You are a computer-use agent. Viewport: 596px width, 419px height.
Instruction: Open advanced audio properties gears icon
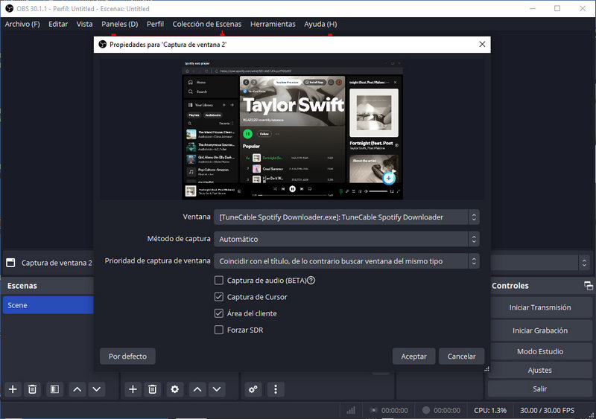pyautogui.click(x=253, y=389)
